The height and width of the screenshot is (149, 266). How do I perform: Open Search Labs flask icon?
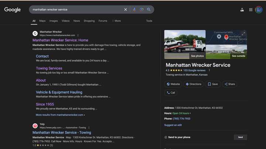coord(242,10)
